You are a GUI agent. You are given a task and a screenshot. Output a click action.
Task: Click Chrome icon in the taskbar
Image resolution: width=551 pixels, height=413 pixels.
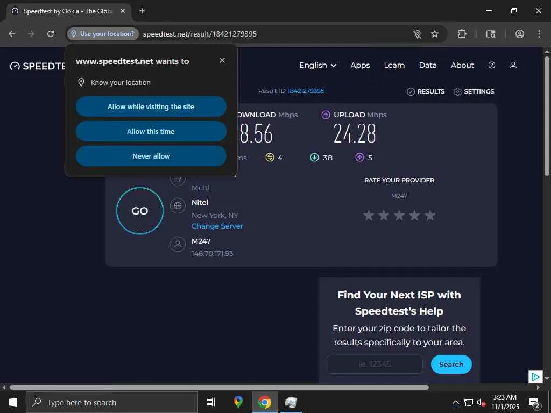[265, 402]
